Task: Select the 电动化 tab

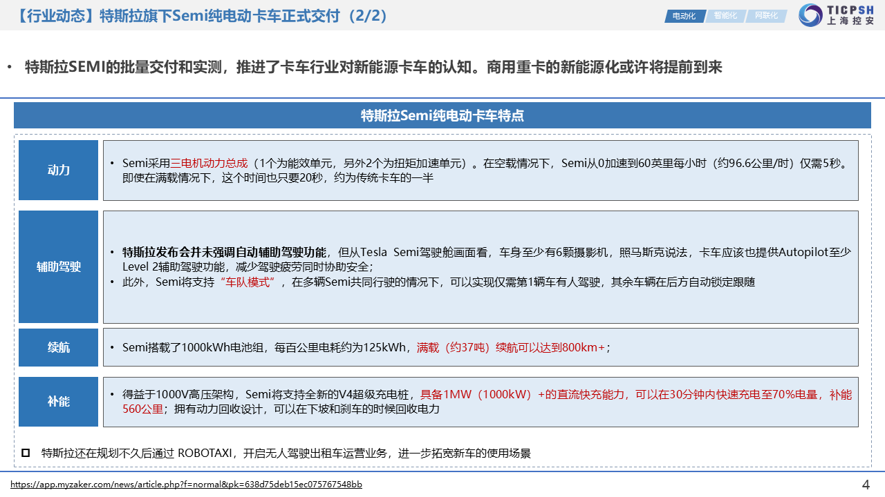Action: pos(684,16)
